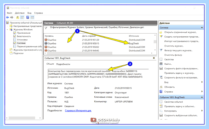
Task: Click the vertical scrollbar of event list
Action: [155, 42]
